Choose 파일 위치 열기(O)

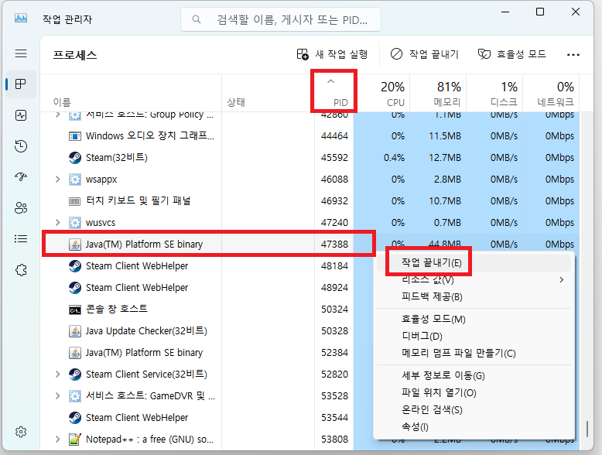pos(474,393)
